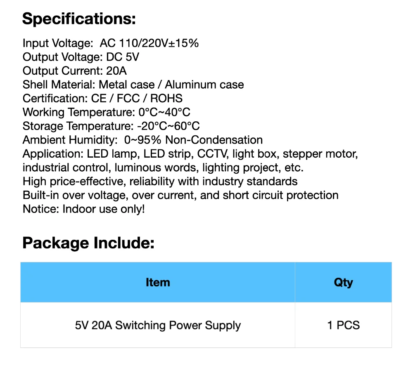
Task: Click the Notice: Indoor use only text
Action: (84, 209)
